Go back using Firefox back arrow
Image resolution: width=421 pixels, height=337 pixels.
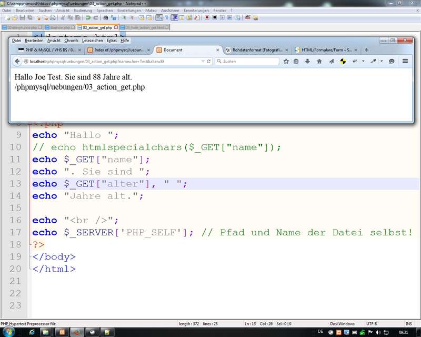tap(18, 62)
